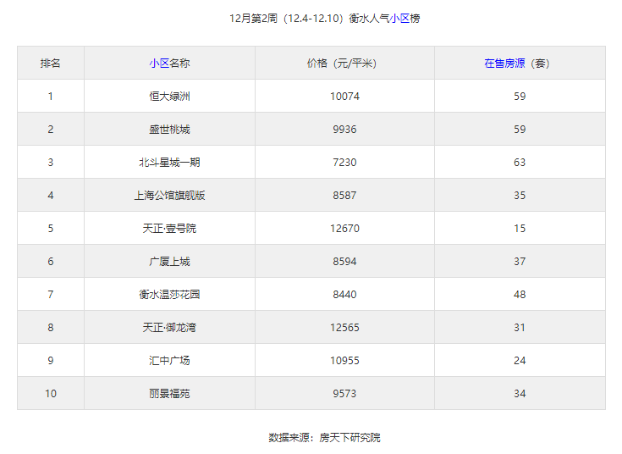Select the price 8594

click(344, 261)
